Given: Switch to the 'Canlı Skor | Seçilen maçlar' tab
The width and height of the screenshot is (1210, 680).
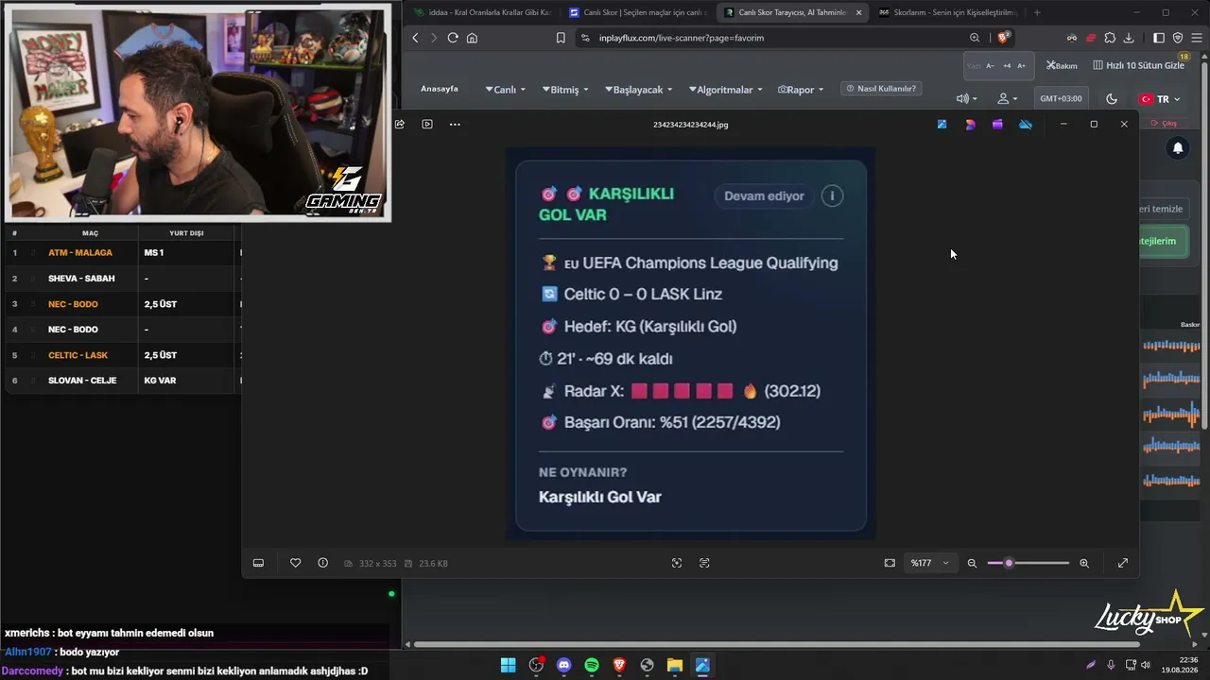Looking at the screenshot, I should click(x=636, y=12).
